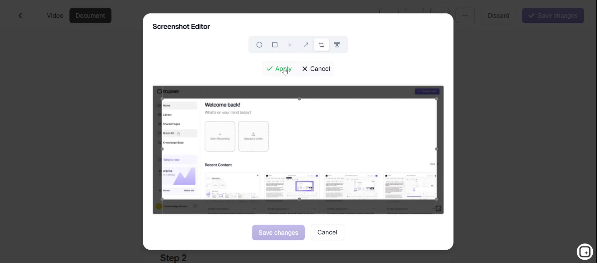Switch to the Document tab

point(90,16)
